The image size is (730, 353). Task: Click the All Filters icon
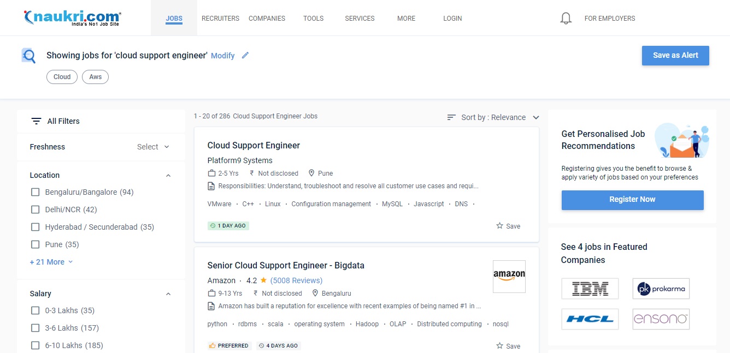tap(36, 121)
